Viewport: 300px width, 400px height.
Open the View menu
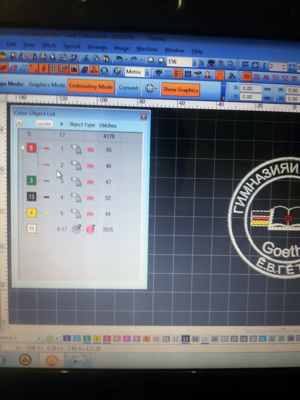pyautogui.click(x=29, y=45)
